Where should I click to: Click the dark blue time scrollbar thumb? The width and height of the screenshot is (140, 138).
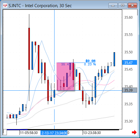click(x=17, y=130)
